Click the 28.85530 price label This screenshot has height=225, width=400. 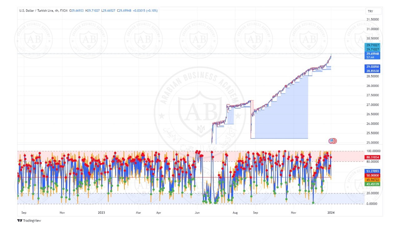tap(372, 71)
